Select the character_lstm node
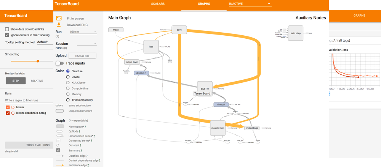The width and height of the screenshot is (381, 167). pos(218,128)
